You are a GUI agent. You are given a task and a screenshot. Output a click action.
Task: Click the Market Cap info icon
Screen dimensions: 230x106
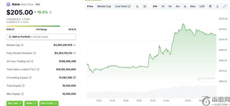pos(22,45)
